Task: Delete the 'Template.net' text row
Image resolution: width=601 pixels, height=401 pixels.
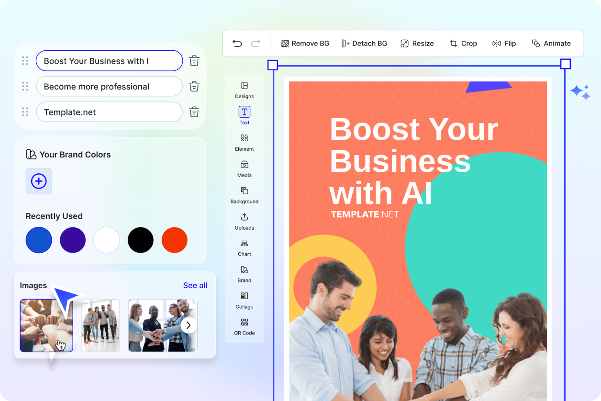Action: click(x=194, y=112)
